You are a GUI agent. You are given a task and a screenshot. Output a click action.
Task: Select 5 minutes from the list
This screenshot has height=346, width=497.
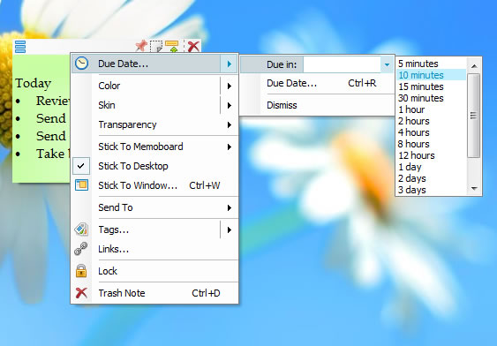tap(432, 64)
